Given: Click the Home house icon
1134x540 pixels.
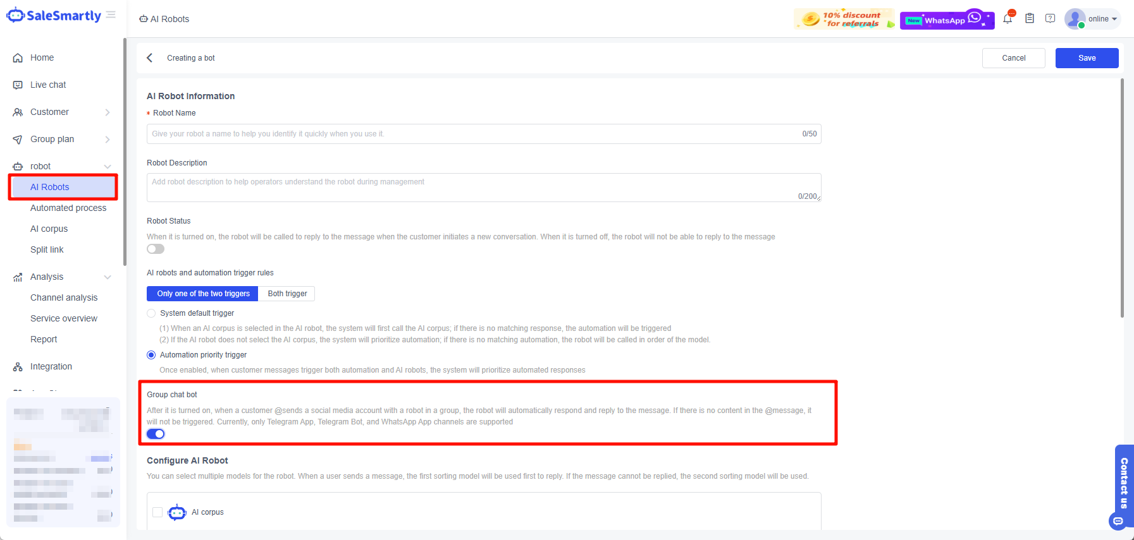Looking at the screenshot, I should click(x=18, y=58).
